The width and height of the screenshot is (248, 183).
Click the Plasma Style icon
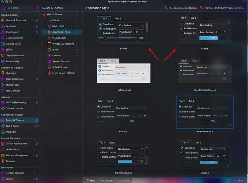click(50, 38)
